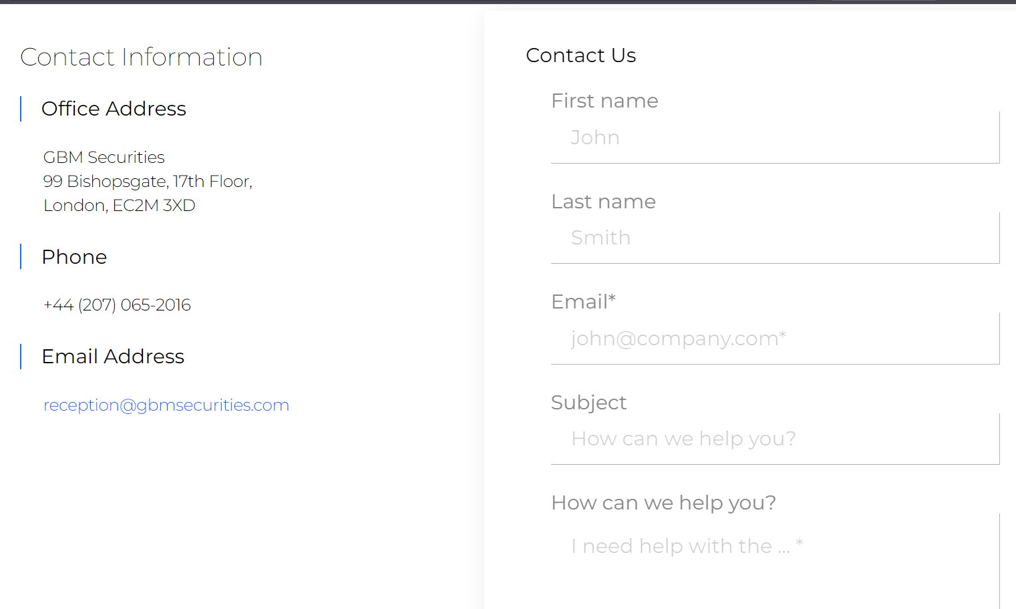Click the Contact Us form heading

coord(580,55)
